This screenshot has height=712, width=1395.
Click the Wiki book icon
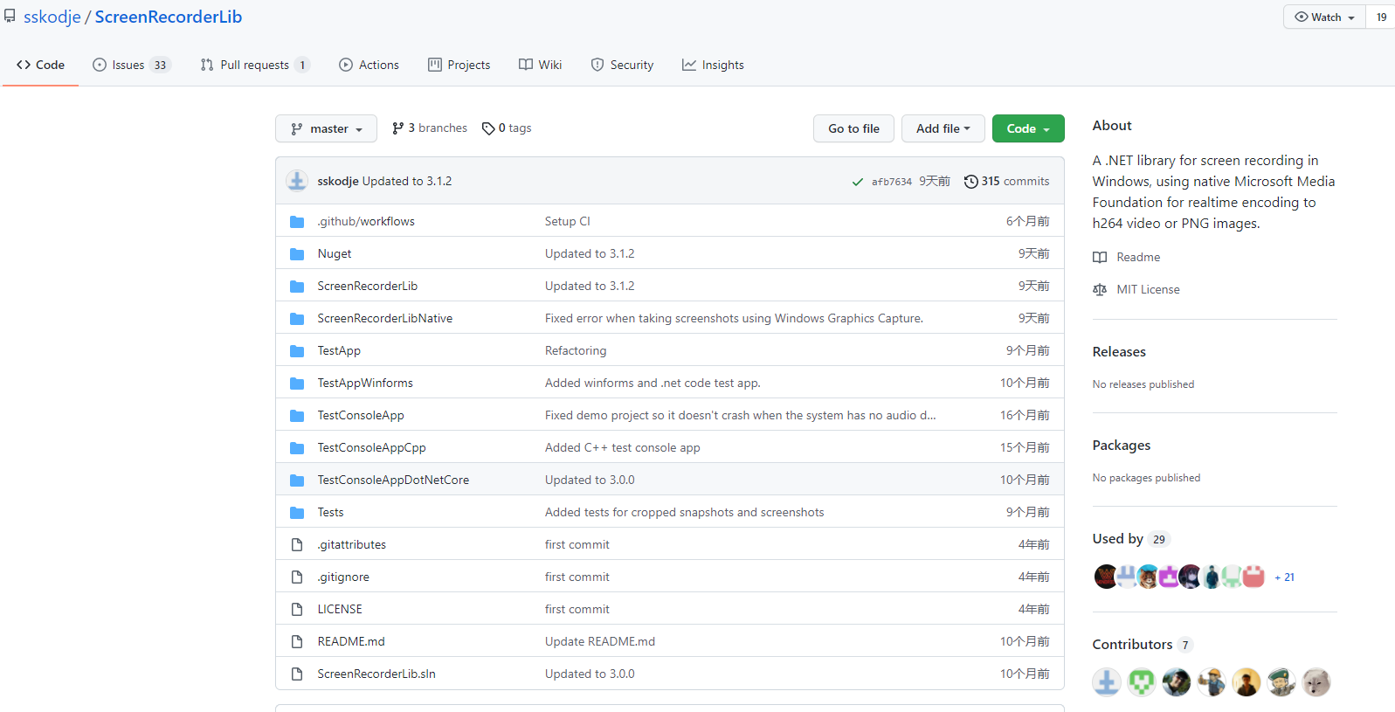pyautogui.click(x=526, y=65)
